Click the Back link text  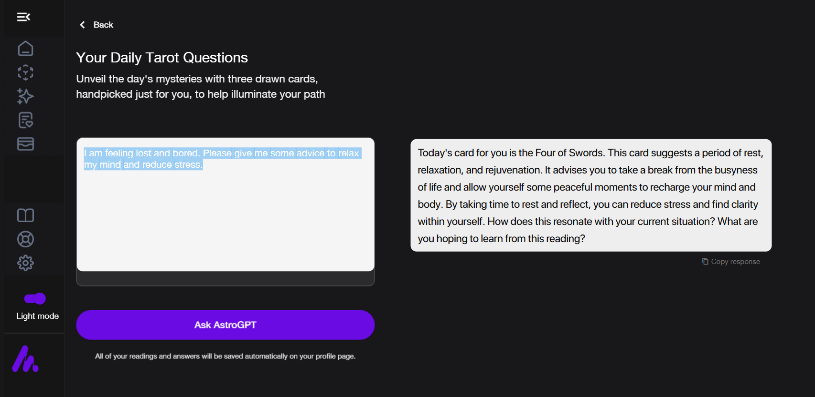103,25
